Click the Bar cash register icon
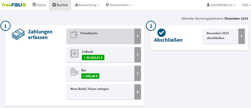This screenshot has height=108, width=251. pyautogui.click(x=74, y=72)
